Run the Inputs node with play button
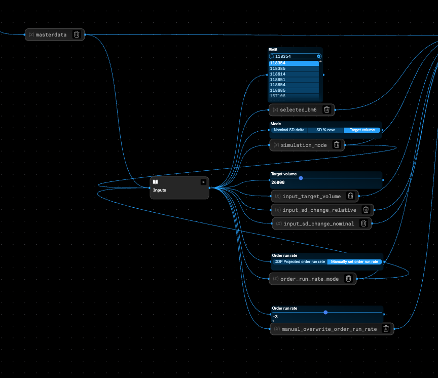The height and width of the screenshot is (378, 438). tap(203, 182)
